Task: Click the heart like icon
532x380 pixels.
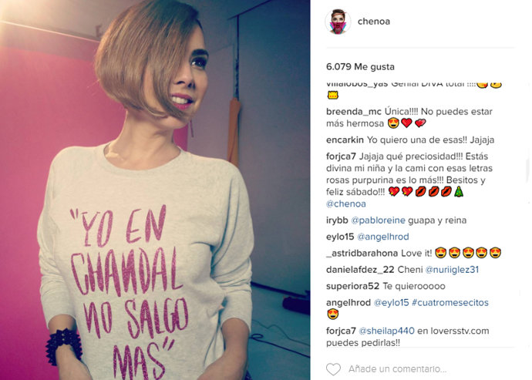Action: pos(333,369)
